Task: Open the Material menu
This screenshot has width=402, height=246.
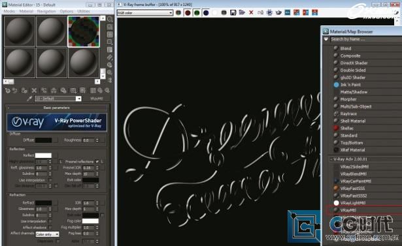Action: click(x=26, y=11)
